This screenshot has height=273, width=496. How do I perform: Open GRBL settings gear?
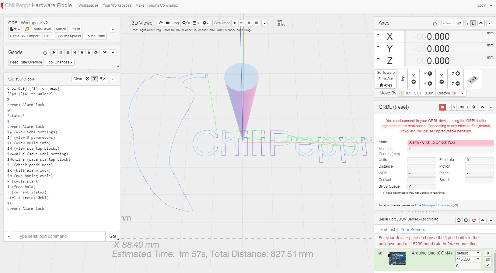pos(474,107)
